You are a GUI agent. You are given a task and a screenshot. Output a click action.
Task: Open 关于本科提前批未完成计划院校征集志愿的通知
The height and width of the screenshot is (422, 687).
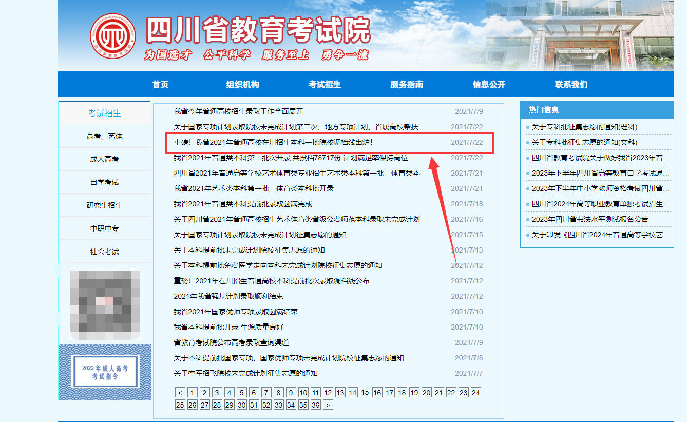point(250,250)
